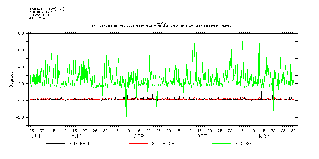The image size is (319, 159).
Task: Click the -2.0 y-axis tick label
Action: tap(20, 118)
